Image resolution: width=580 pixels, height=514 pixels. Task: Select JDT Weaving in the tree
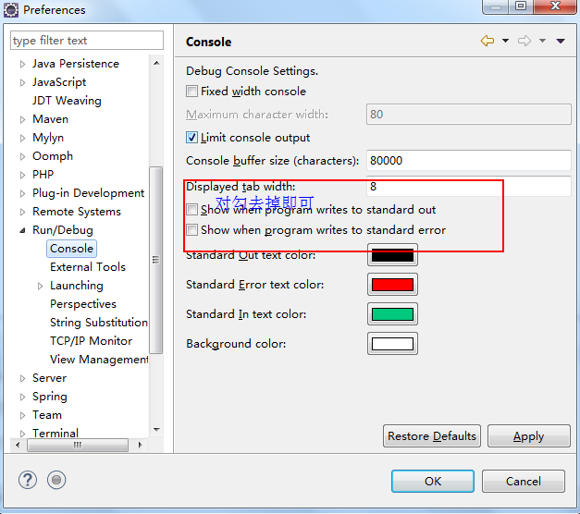coord(67,101)
